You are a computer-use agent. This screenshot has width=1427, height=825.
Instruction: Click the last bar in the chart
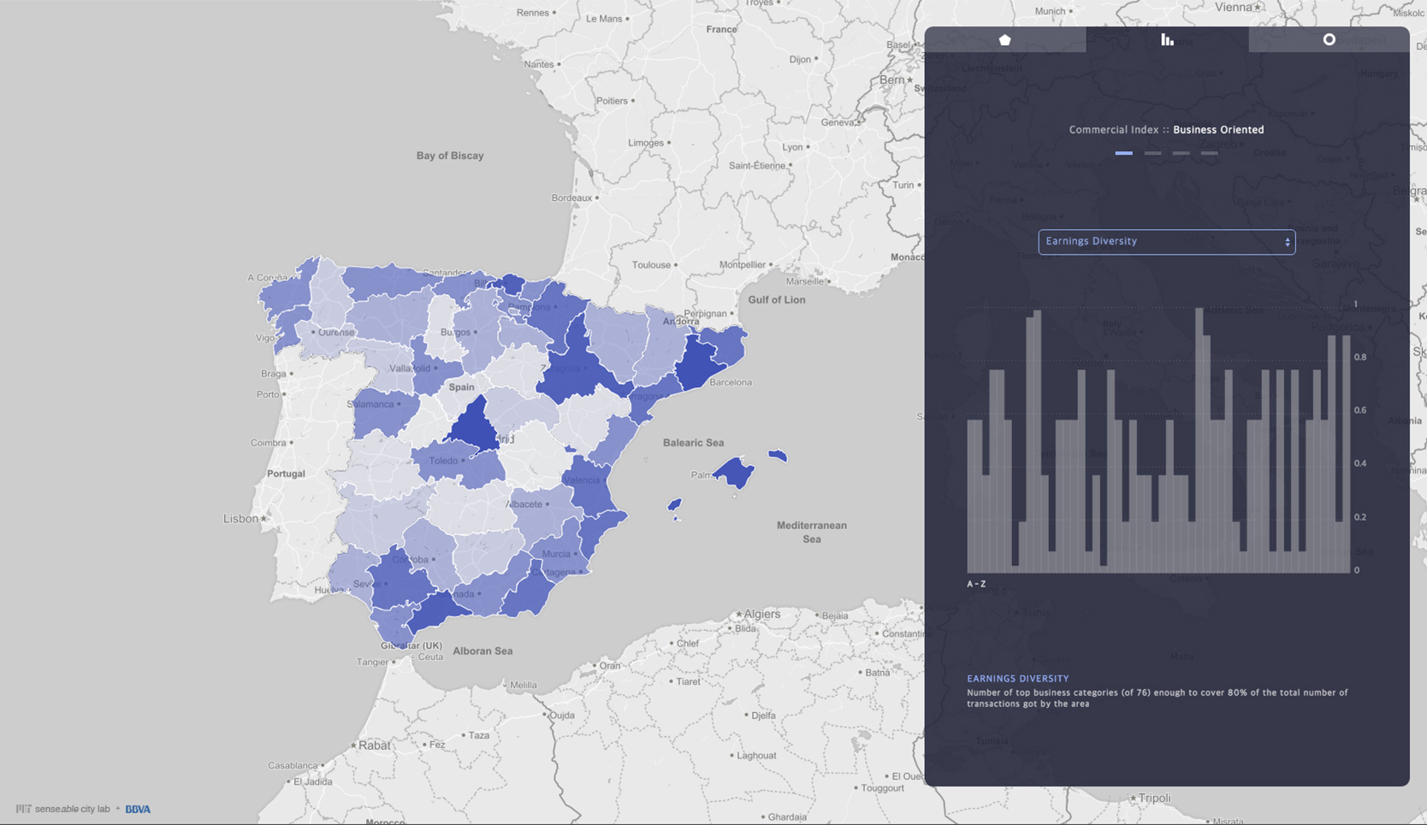pyautogui.click(x=1347, y=453)
